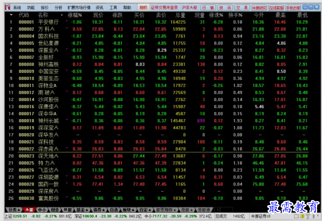The width and height of the screenshot is (322, 221).
Task: Select the 深赤湾A stock row
Action: click(x=158, y=149)
